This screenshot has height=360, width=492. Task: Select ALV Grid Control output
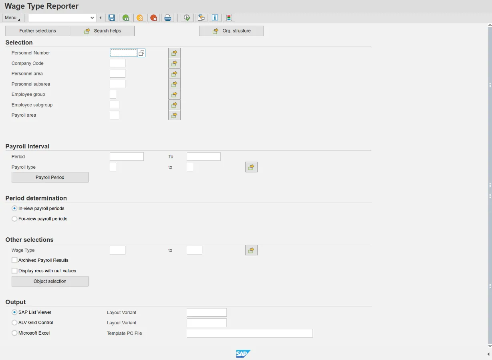15,323
